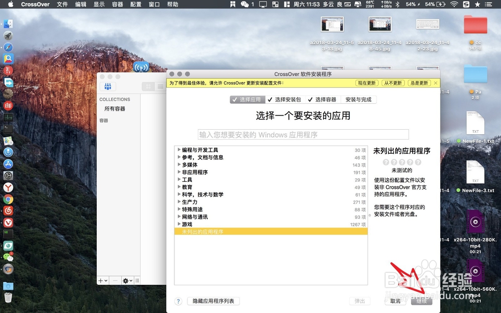The width and height of the screenshot is (501, 313).
Task: Click the bottles icon in CrossOver main window
Action: 108,86
